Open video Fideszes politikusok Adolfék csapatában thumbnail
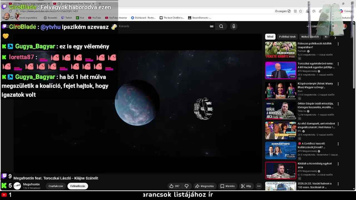This screenshot has width=356, height=200. tap(281, 50)
